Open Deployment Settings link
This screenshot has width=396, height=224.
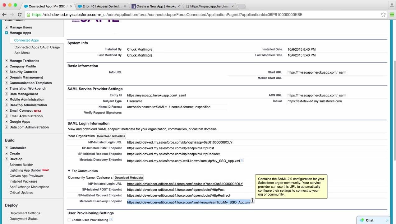tap(25, 213)
